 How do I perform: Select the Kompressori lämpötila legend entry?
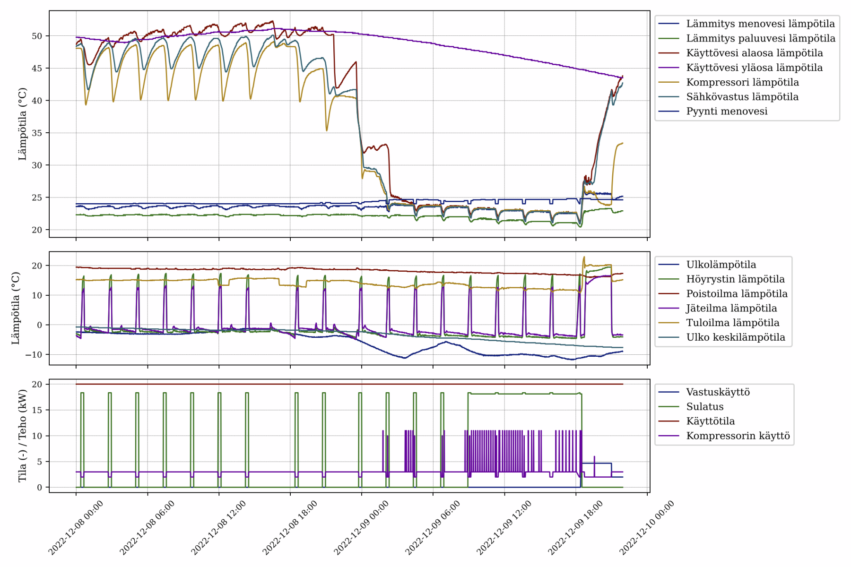pyautogui.click(x=742, y=82)
